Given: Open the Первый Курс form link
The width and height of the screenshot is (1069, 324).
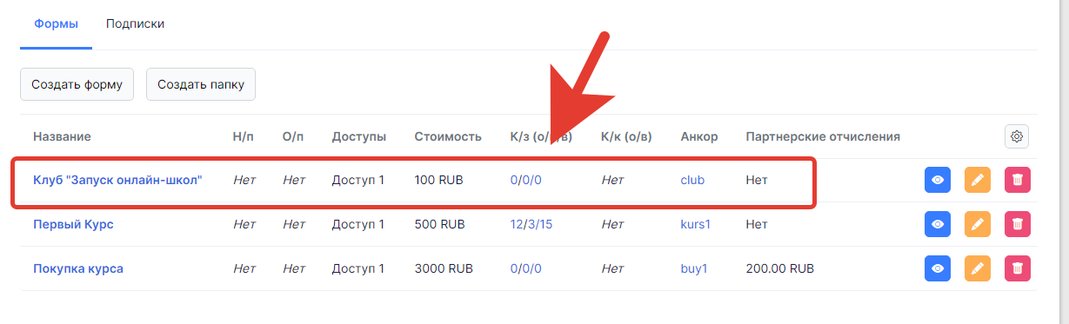Looking at the screenshot, I should tap(73, 224).
